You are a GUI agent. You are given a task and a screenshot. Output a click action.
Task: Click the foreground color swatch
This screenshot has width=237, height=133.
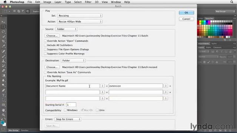point(2,123)
